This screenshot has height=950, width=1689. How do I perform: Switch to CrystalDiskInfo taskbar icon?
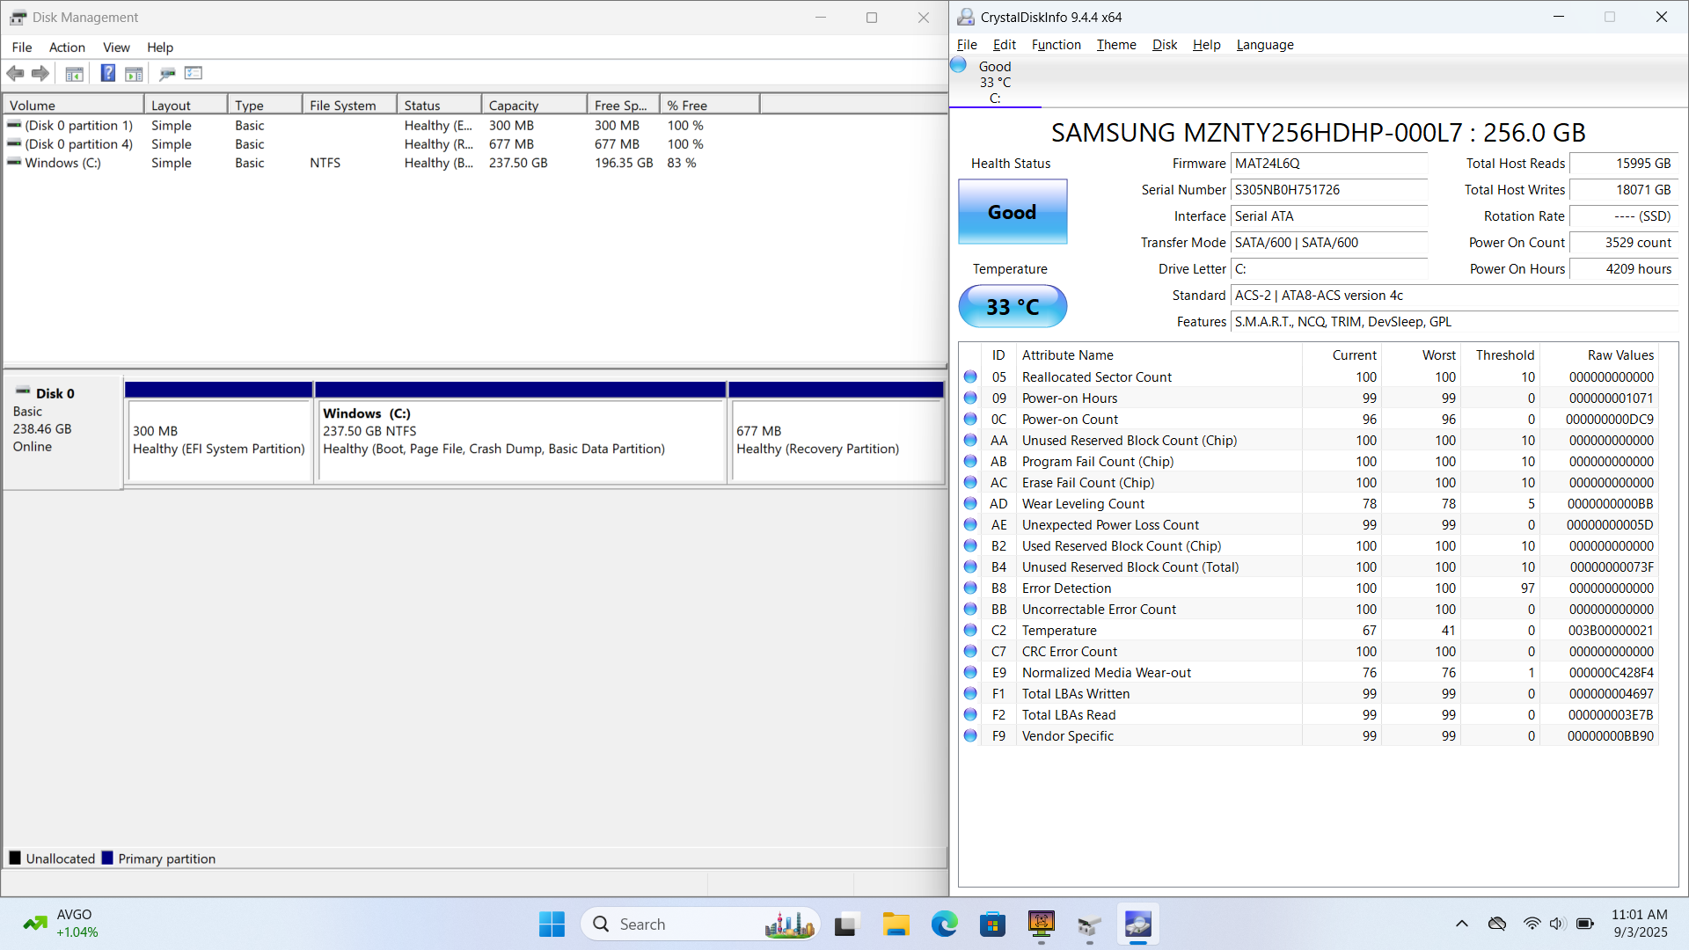(1137, 924)
